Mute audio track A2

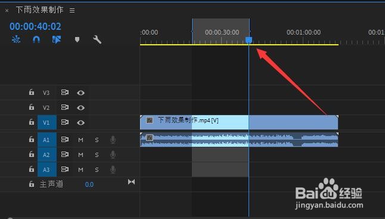[80, 155]
